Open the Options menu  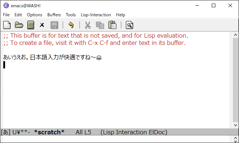[35, 15]
